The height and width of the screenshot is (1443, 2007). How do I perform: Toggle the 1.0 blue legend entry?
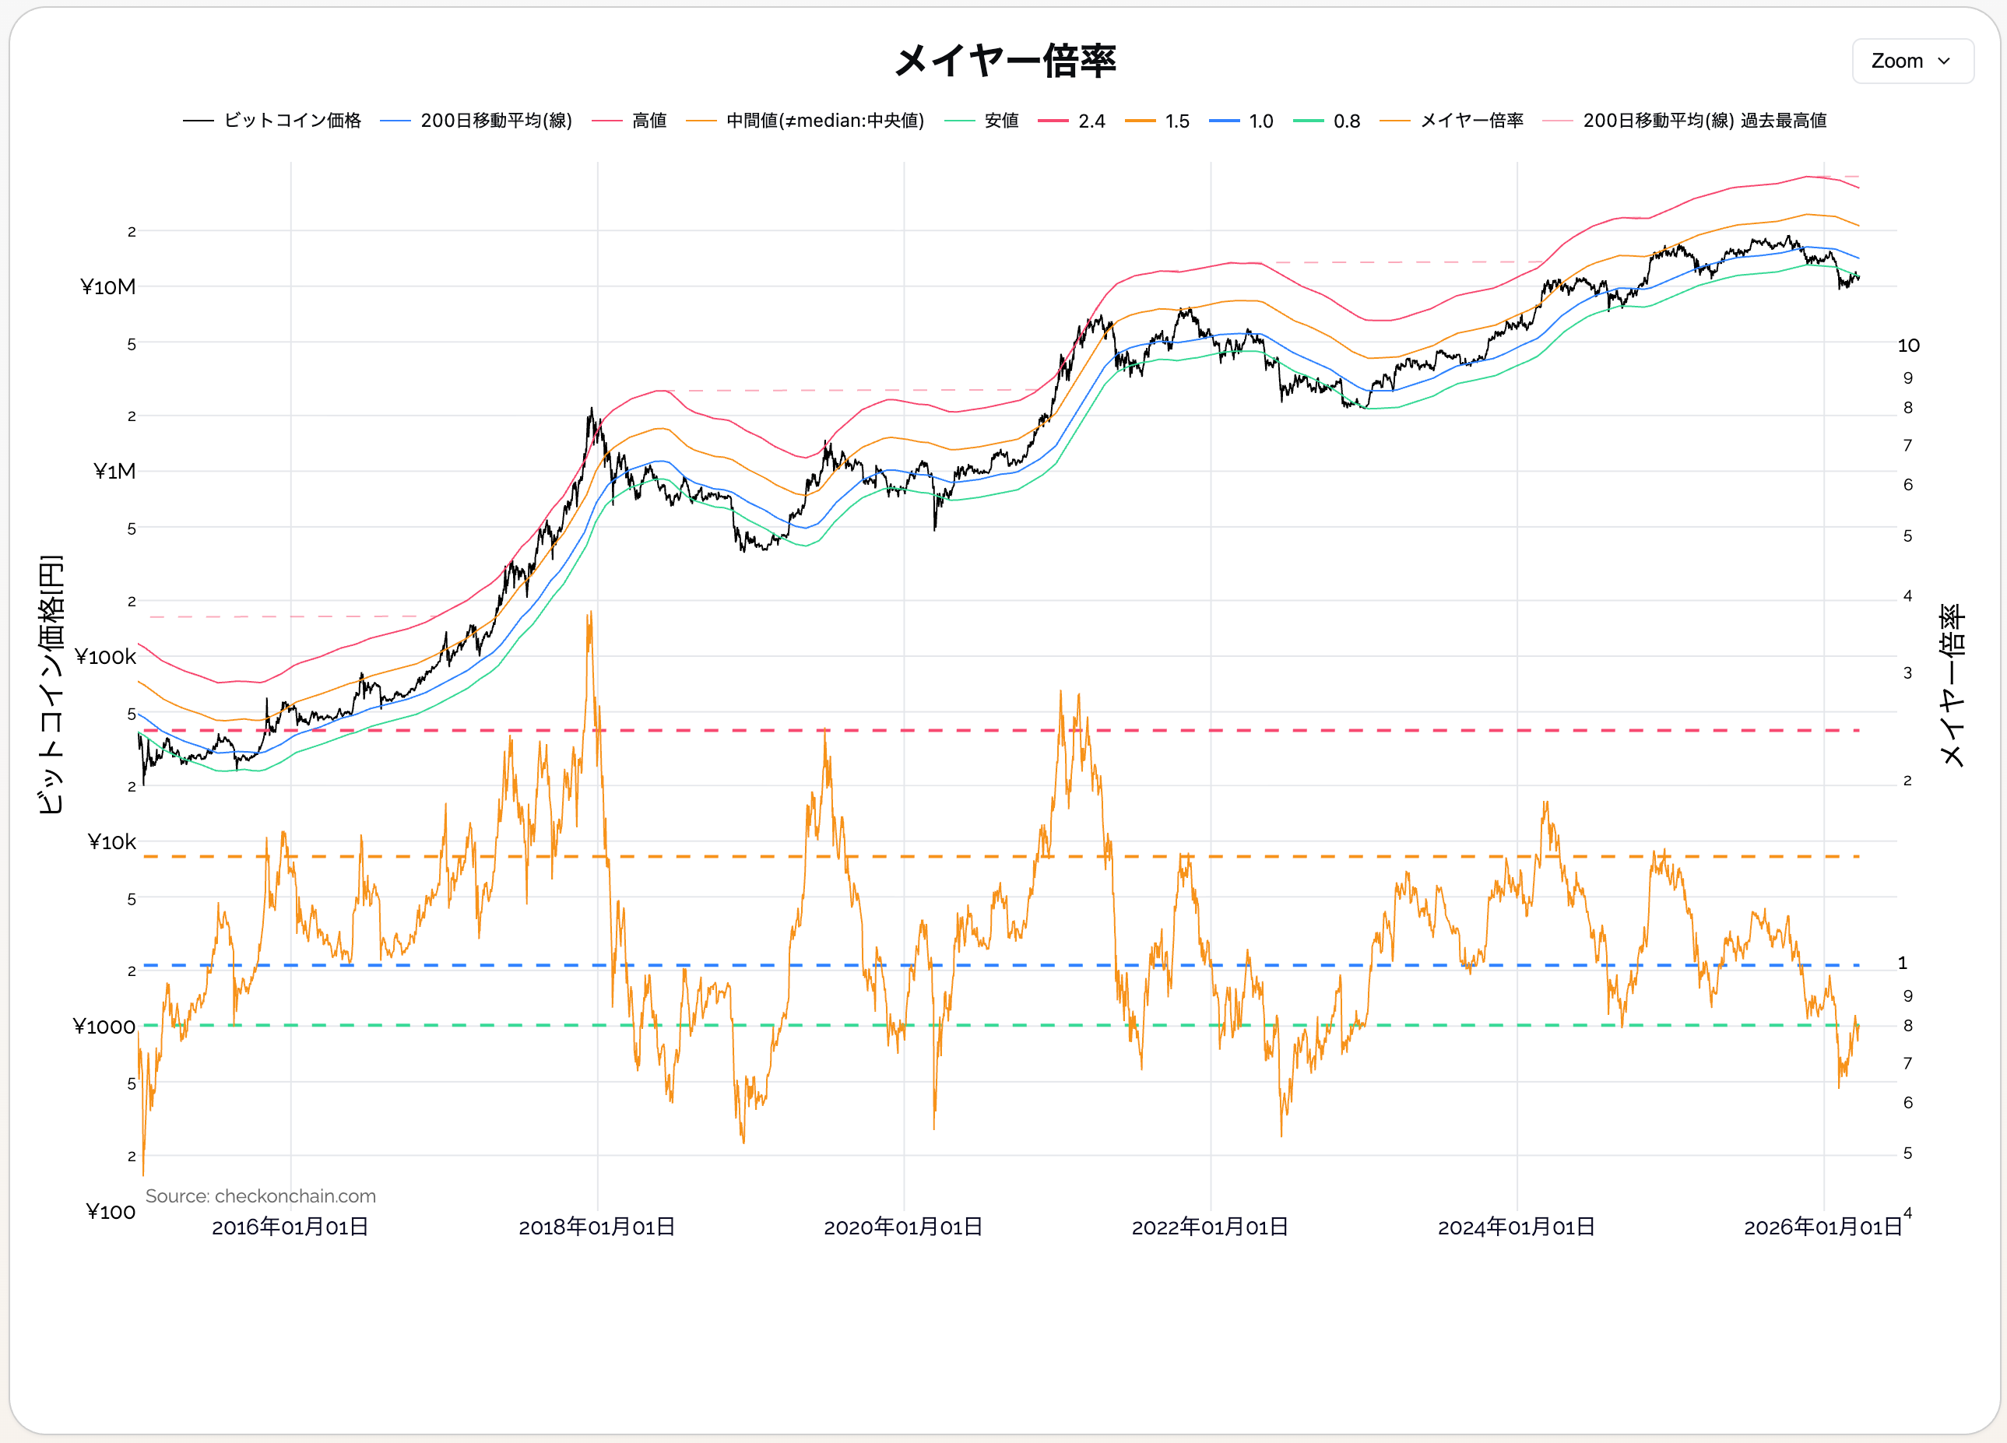click(x=1260, y=121)
